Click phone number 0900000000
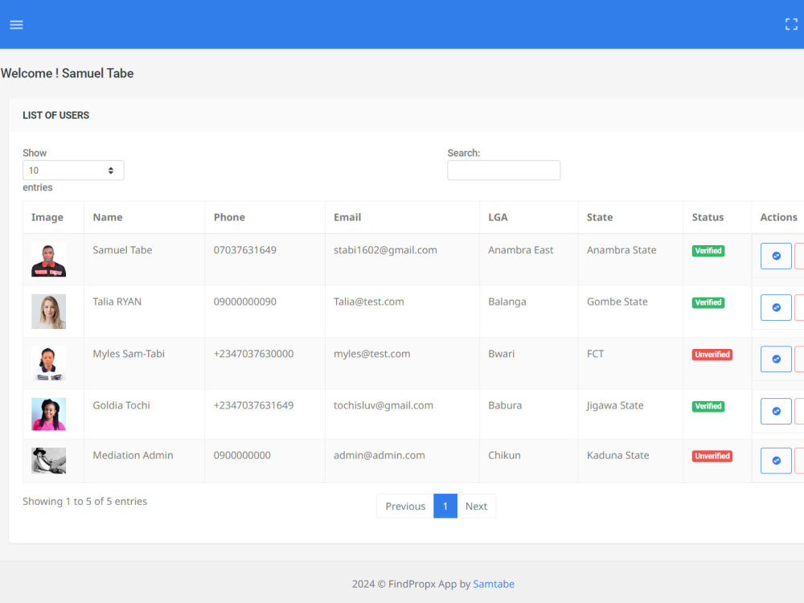 (242, 455)
